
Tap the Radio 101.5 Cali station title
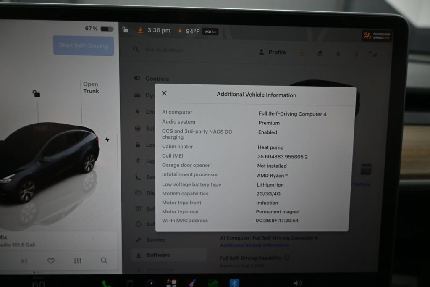[18, 245]
